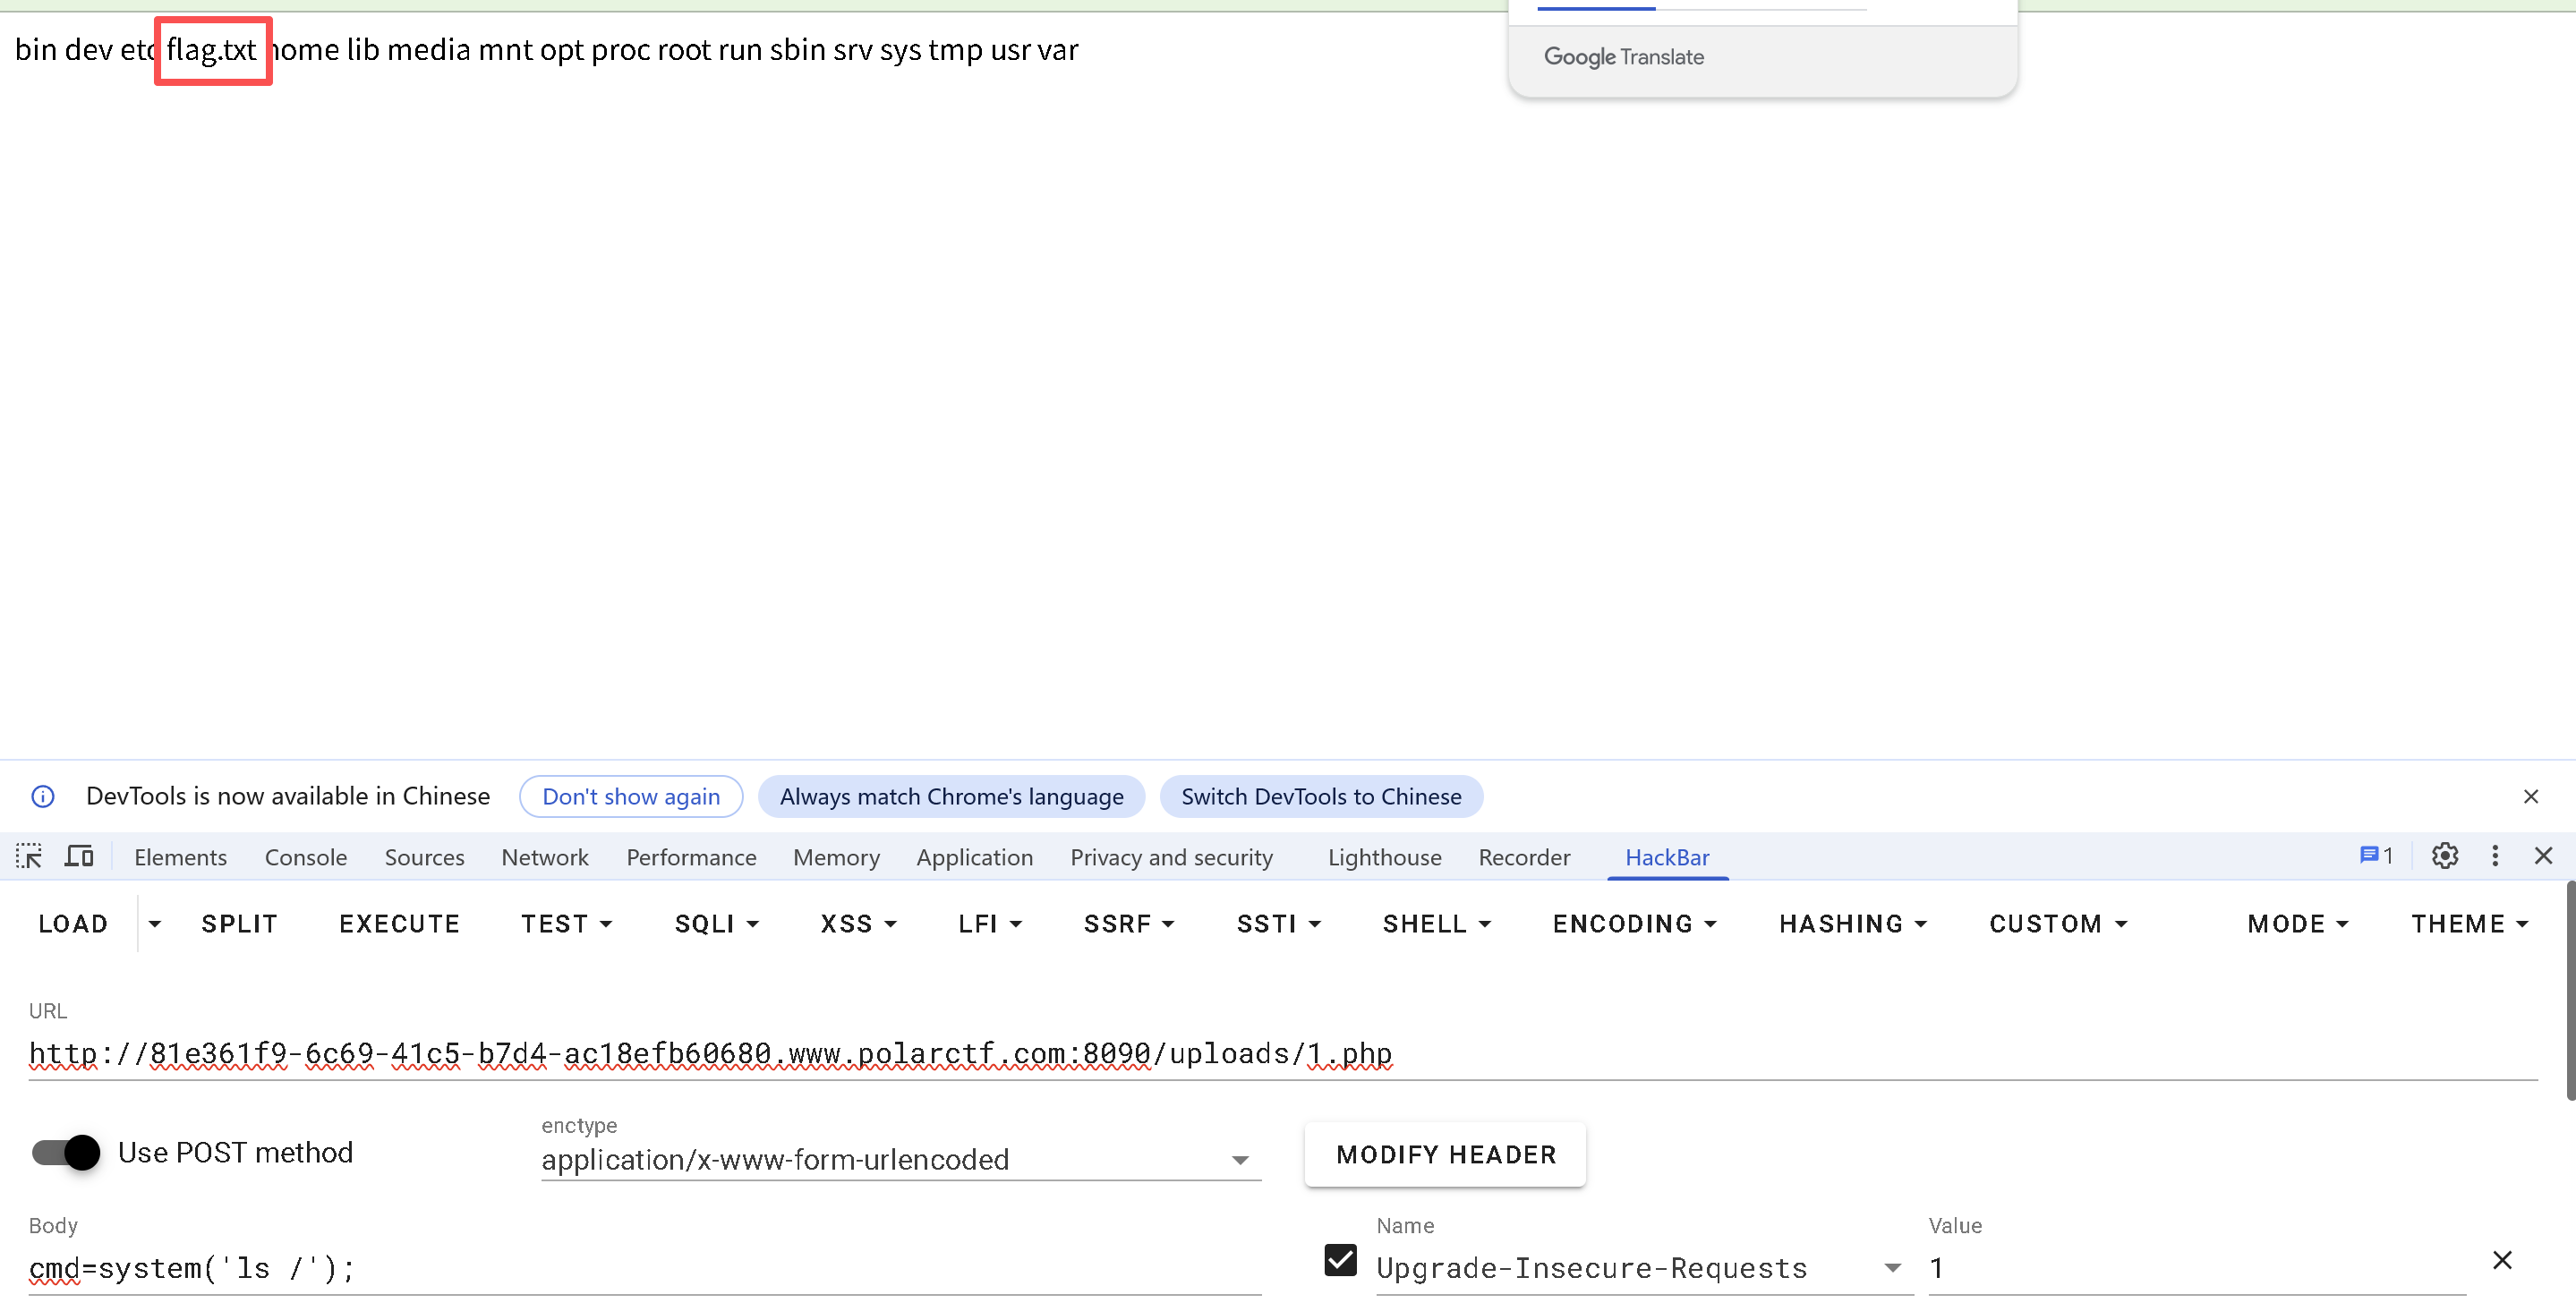Open the LOAD arrow dropdown
This screenshot has width=2576, height=1303.
click(x=154, y=923)
